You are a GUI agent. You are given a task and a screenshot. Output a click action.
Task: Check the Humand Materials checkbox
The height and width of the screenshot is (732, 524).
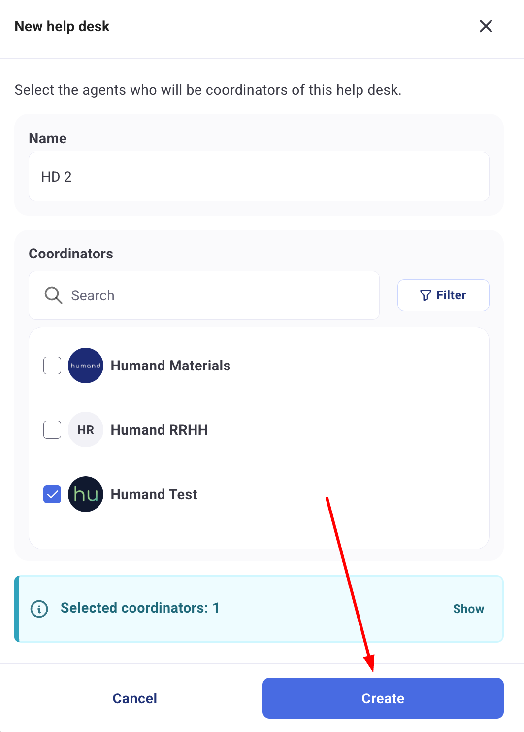tap(52, 366)
